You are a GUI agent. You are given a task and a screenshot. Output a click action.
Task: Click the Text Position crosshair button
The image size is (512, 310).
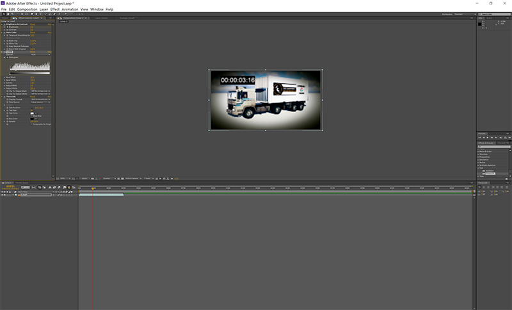click(x=32, y=108)
